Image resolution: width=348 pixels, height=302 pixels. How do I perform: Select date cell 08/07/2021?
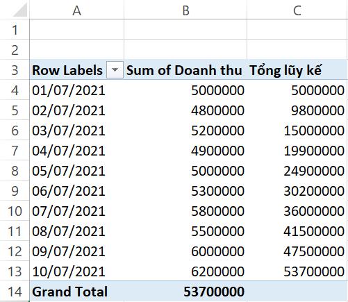[76, 231]
